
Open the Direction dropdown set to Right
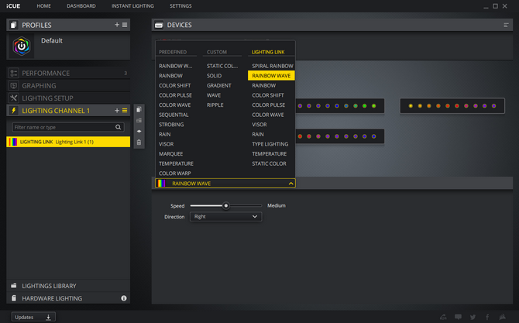coord(225,216)
